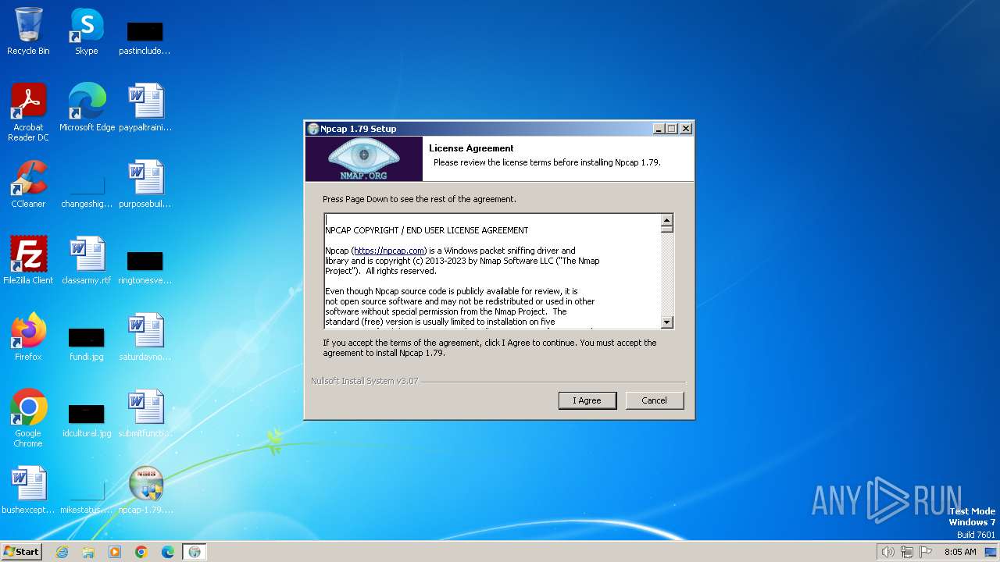Select the npcap-1.79 installer file

pyautogui.click(x=145, y=489)
